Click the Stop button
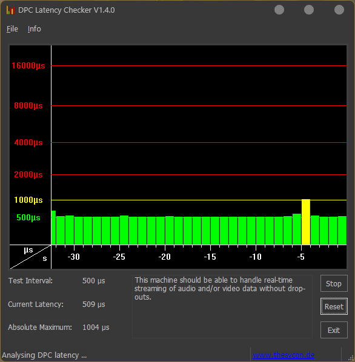The height and width of the screenshot is (362, 355). point(334,283)
